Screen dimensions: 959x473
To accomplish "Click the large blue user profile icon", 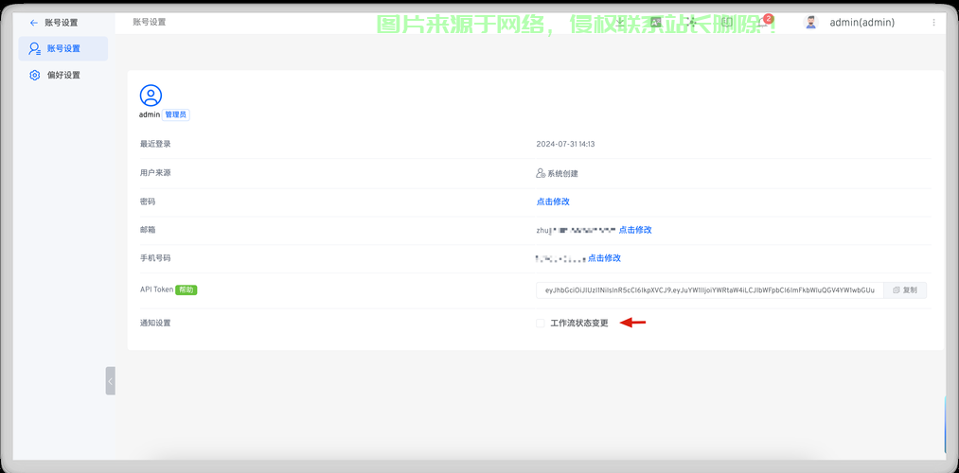I will point(151,95).
